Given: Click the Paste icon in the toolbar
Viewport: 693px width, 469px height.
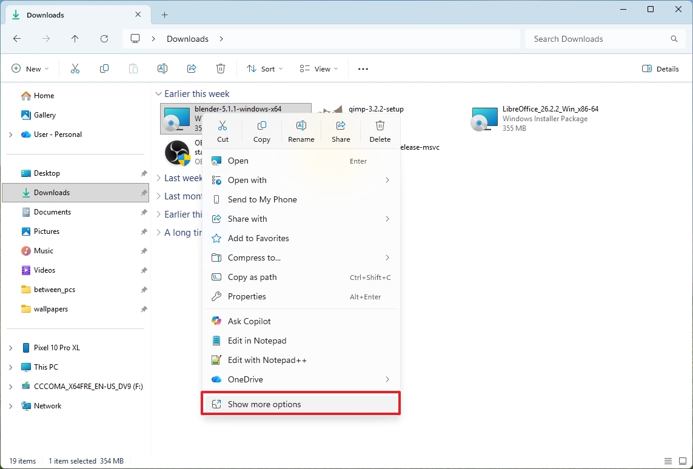Looking at the screenshot, I should click(x=133, y=68).
